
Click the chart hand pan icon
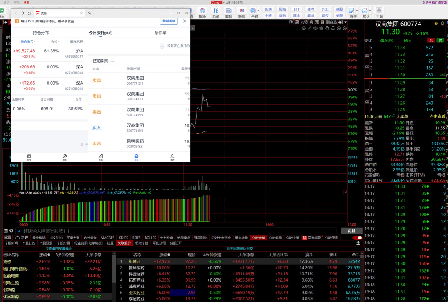[x=327, y=28]
